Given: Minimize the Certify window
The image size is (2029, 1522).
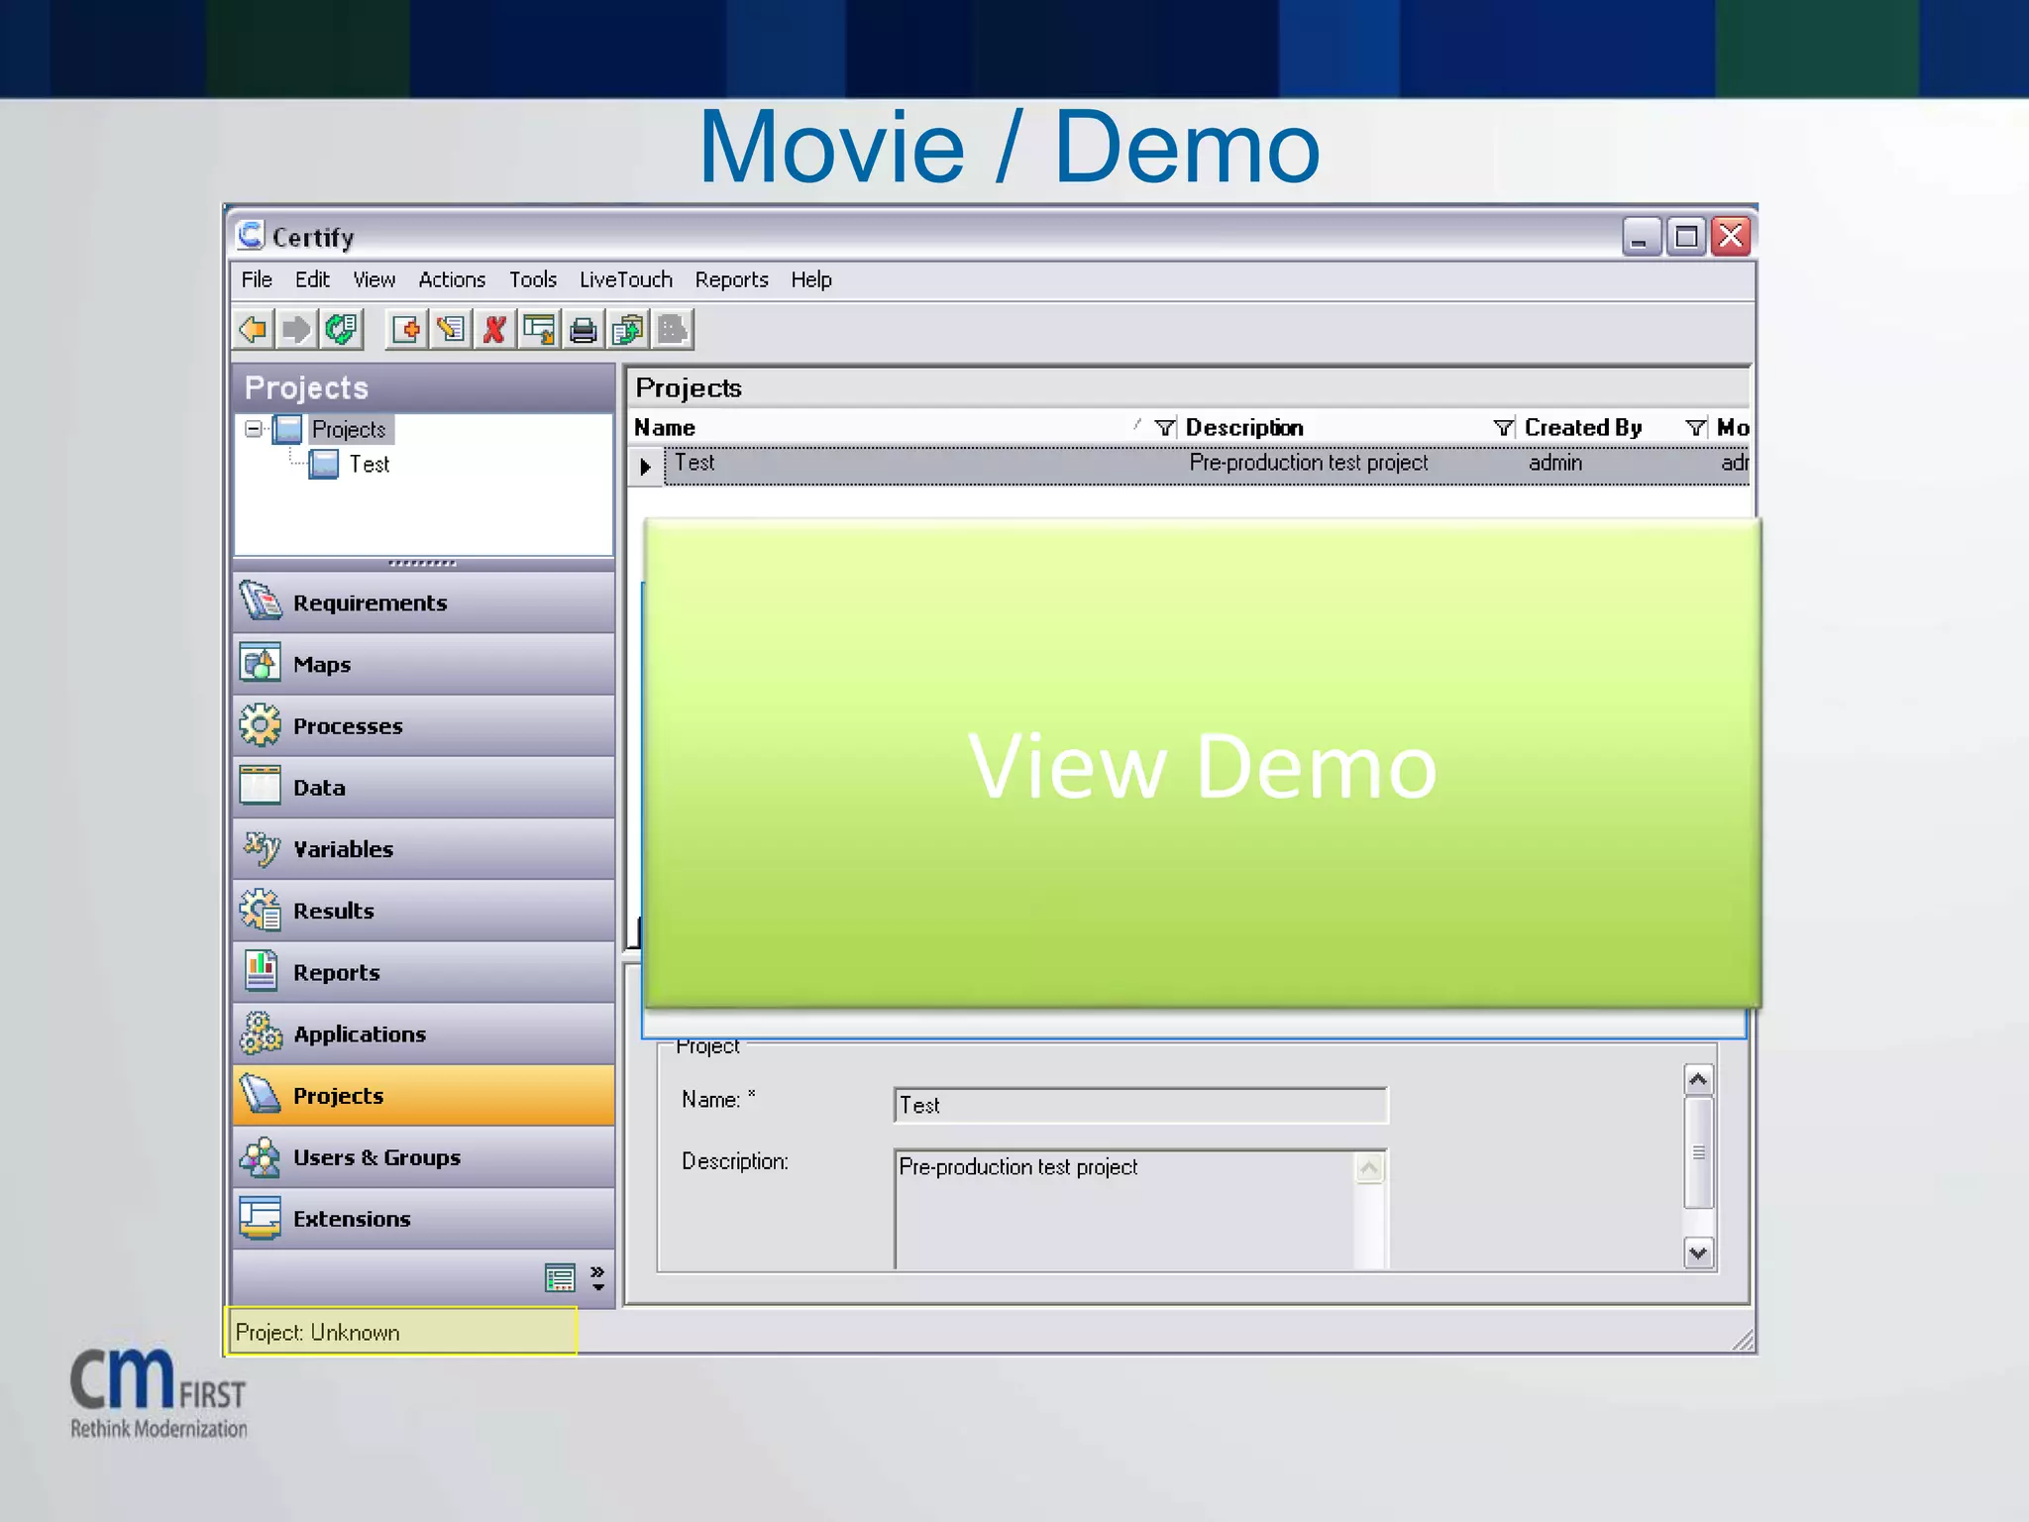Looking at the screenshot, I should tap(1642, 237).
